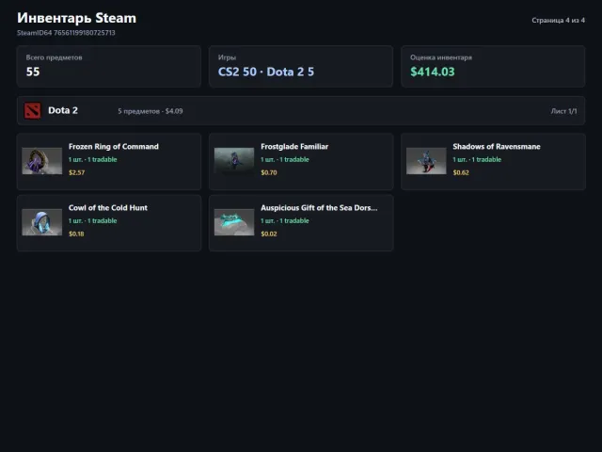Open Frostglade Familiar item thumbnail
This screenshot has height=452, width=602.
234,161
